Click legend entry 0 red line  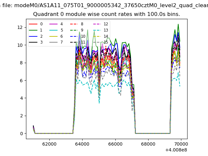pyautogui.click(x=33, y=24)
